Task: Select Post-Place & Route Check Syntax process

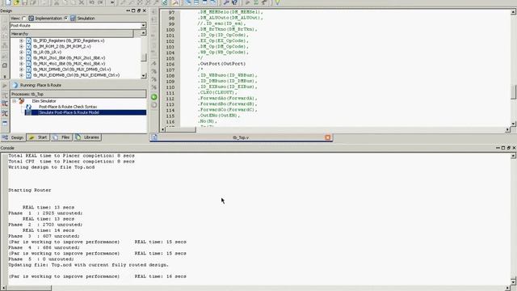Action: [x=68, y=107]
